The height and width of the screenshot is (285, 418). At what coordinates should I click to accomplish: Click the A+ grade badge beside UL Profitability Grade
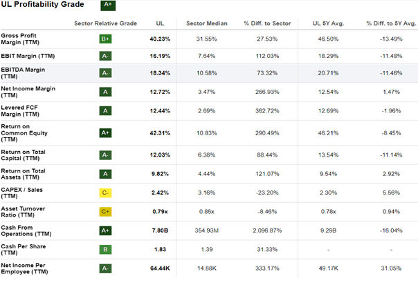[x=108, y=6]
